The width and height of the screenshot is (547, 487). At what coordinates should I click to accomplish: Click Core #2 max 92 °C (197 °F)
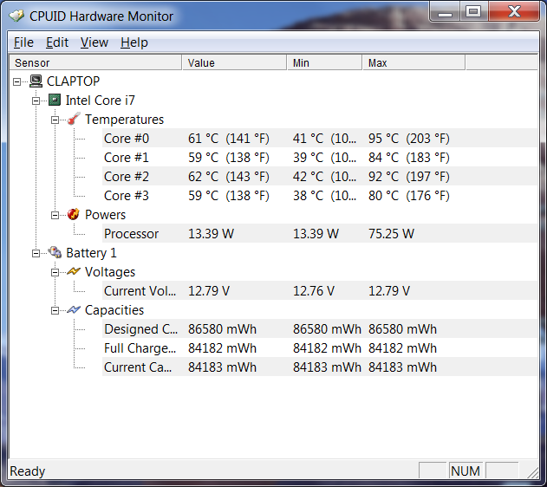tap(409, 177)
